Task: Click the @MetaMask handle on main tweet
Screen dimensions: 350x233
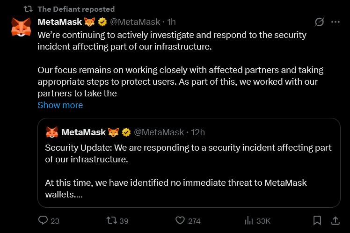Action: [135, 22]
